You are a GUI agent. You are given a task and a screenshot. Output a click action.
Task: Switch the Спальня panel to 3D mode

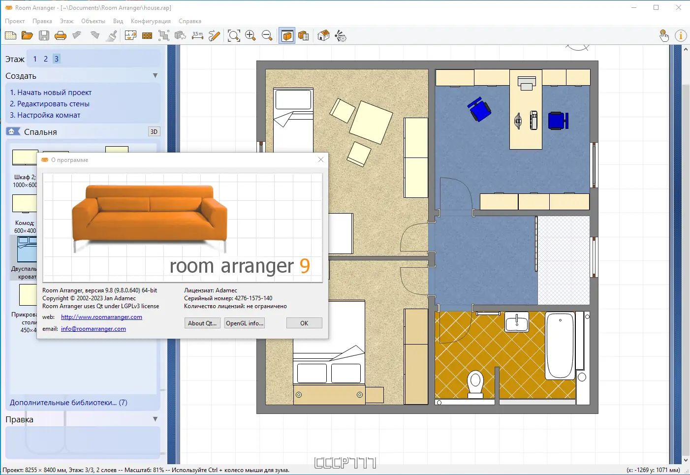pyautogui.click(x=154, y=131)
